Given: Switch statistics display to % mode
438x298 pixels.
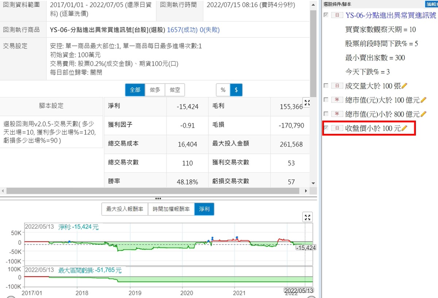Looking at the screenshot, I should coord(223,90).
